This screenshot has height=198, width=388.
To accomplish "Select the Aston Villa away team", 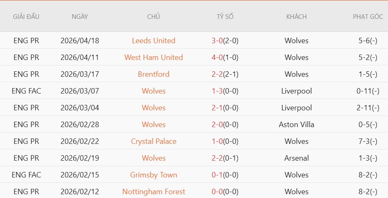I will pyautogui.click(x=296, y=125).
